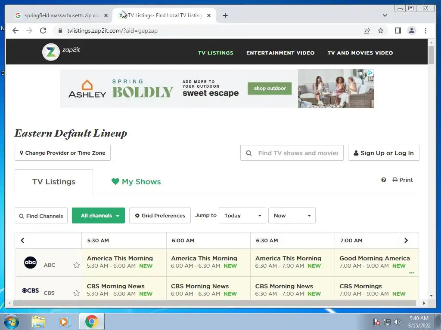Go to earlier times with left arrow
The width and height of the screenshot is (441, 330).
[x=22, y=241]
